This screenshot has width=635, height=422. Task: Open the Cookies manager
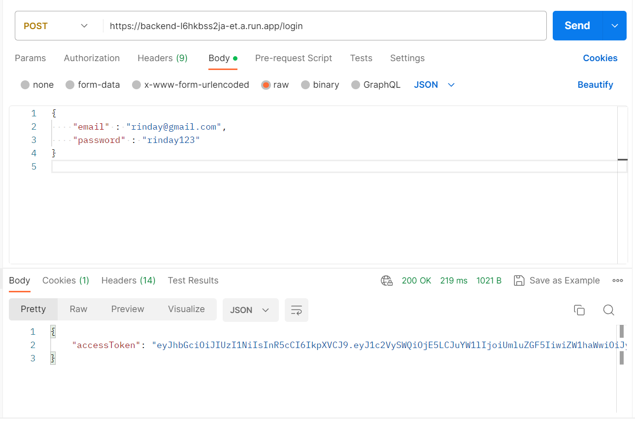point(600,58)
